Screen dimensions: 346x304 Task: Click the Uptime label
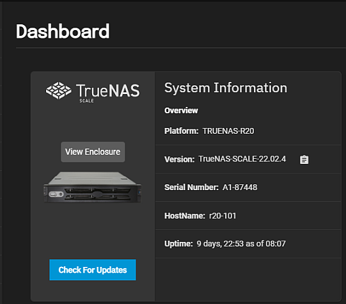[x=178, y=244]
